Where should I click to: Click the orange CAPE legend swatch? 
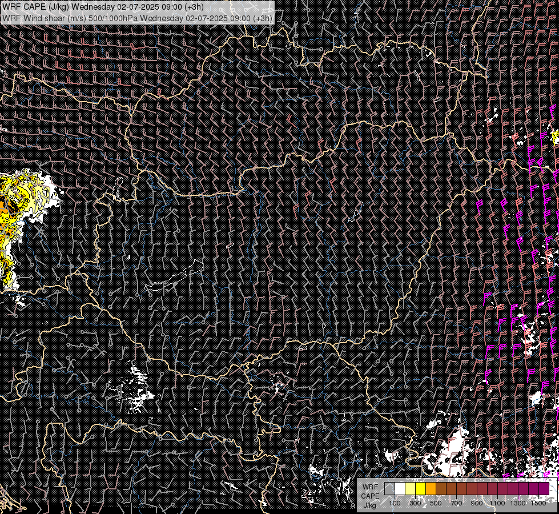click(431, 489)
